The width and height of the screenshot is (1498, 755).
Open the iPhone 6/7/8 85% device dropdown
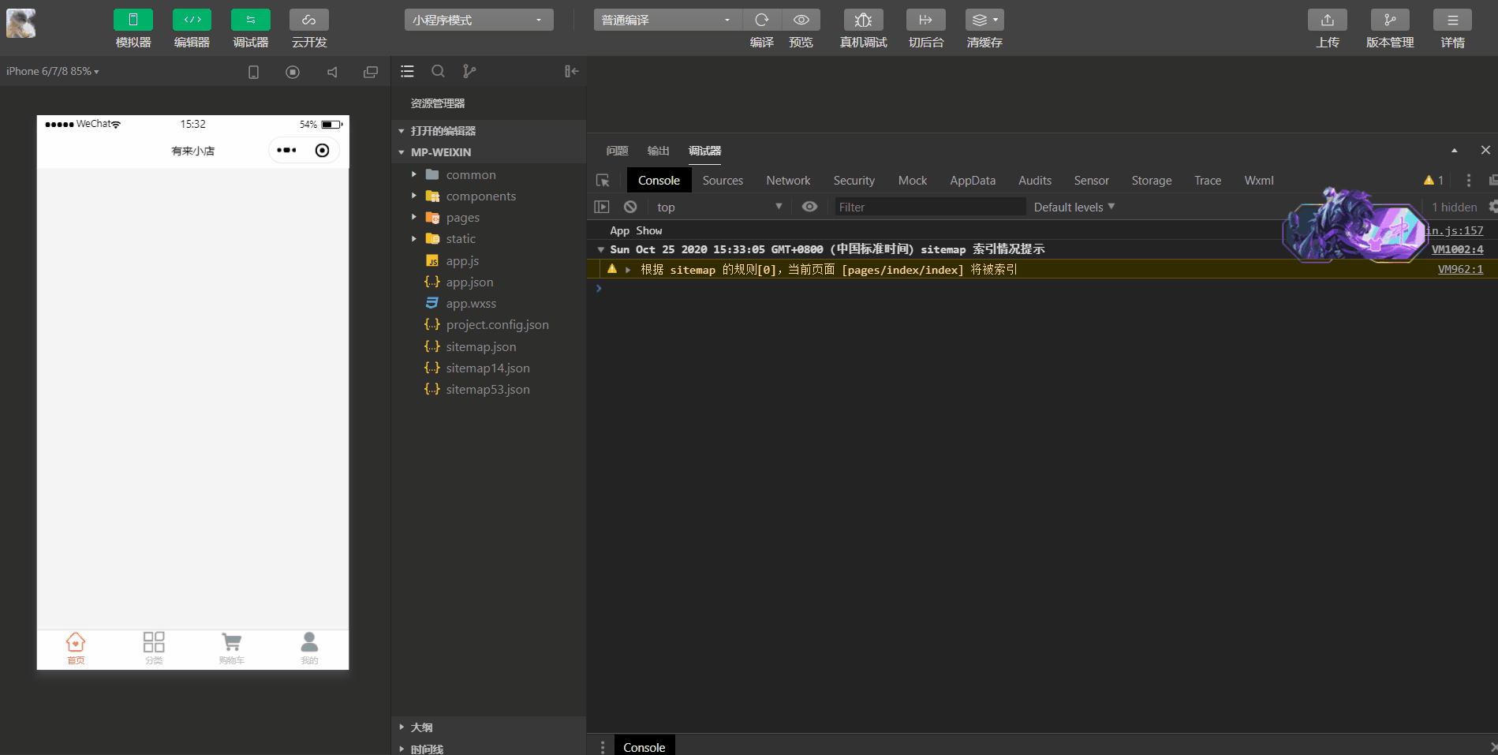[x=53, y=71]
